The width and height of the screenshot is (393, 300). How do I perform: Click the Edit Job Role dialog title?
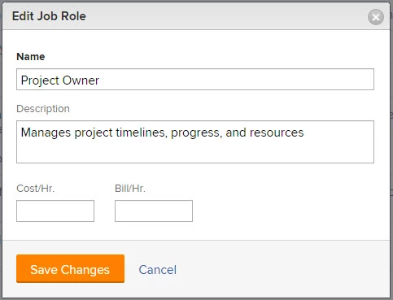(x=49, y=16)
